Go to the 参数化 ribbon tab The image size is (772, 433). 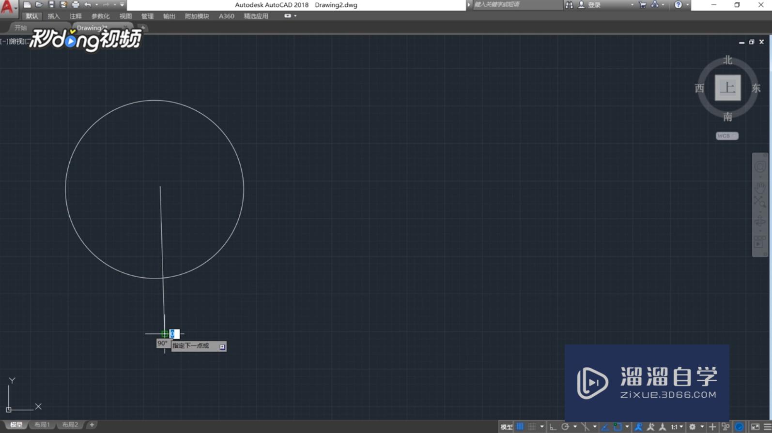pyautogui.click(x=101, y=16)
